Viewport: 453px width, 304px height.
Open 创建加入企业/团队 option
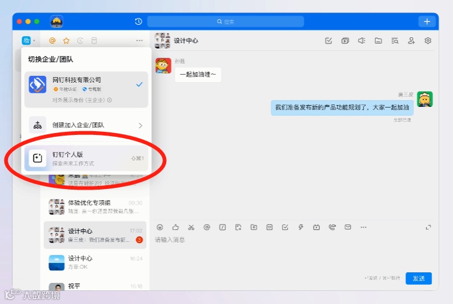(x=86, y=126)
